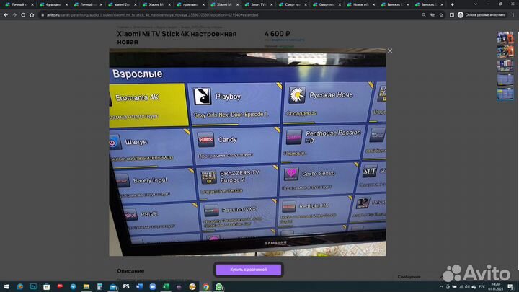Switch to the 4g модем browser tab
Viewport: 519px width, 292px height.
click(x=53, y=4)
